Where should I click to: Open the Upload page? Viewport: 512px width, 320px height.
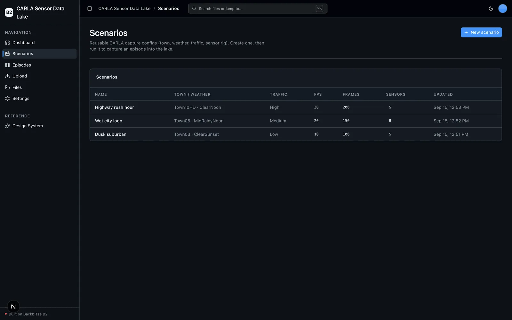(40, 76)
